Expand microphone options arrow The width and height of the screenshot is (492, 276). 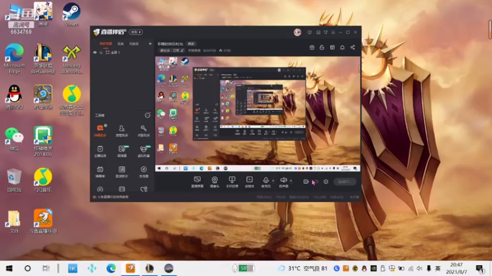pyautogui.click(x=273, y=180)
